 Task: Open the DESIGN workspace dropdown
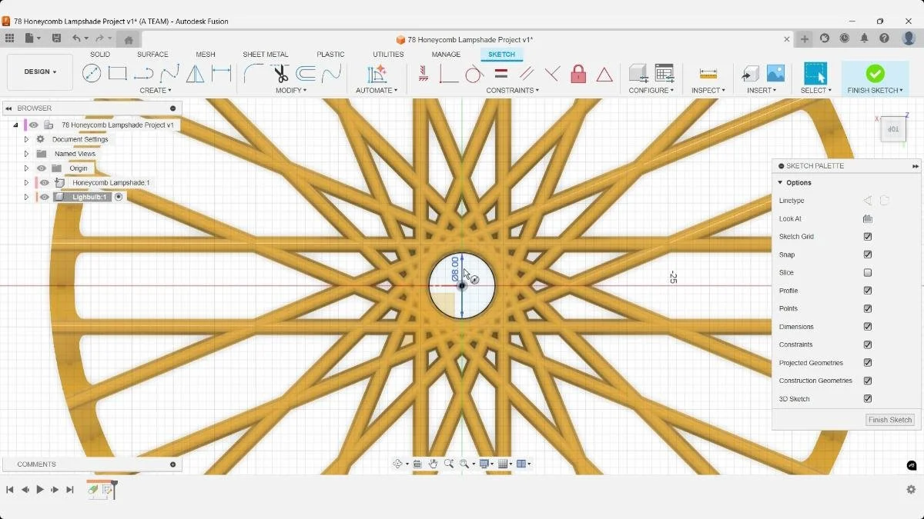click(x=40, y=72)
